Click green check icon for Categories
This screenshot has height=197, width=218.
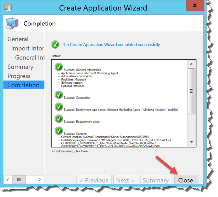point(59,95)
